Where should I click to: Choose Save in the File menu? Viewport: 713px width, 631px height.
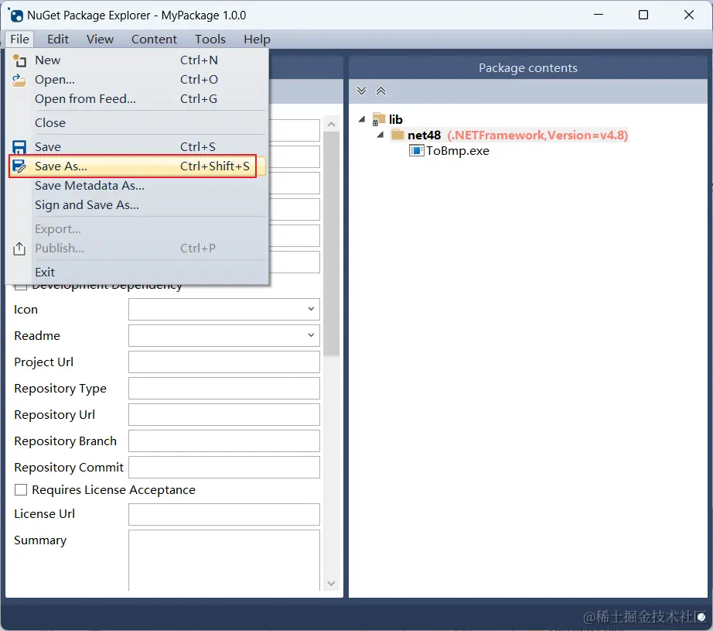point(138,147)
